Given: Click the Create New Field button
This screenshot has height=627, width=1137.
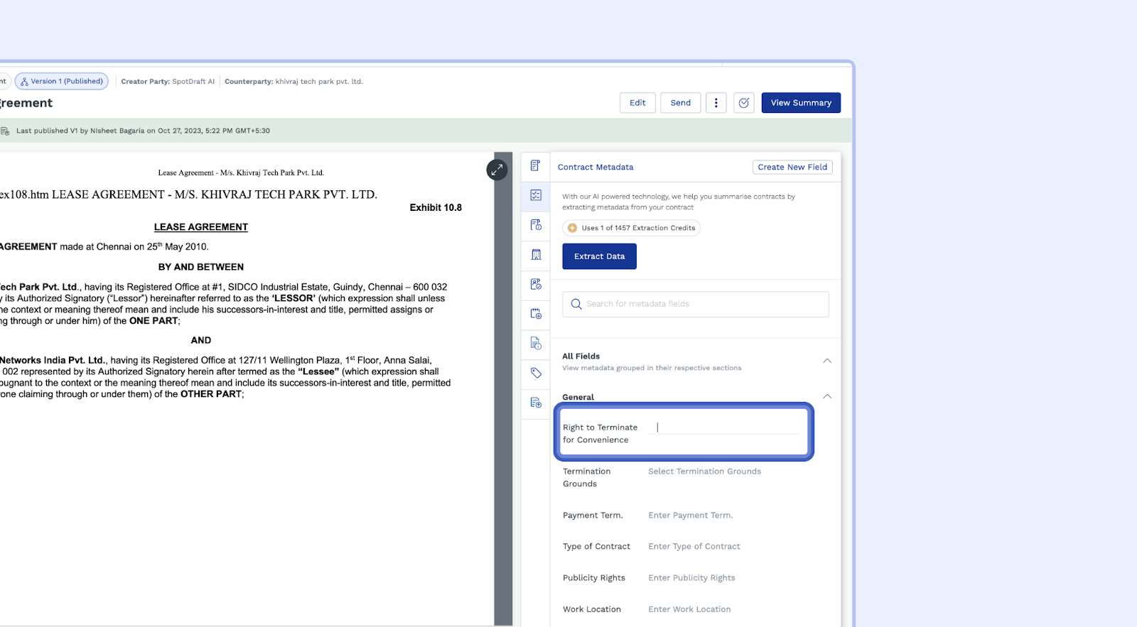Looking at the screenshot, I should coord(792,168).
